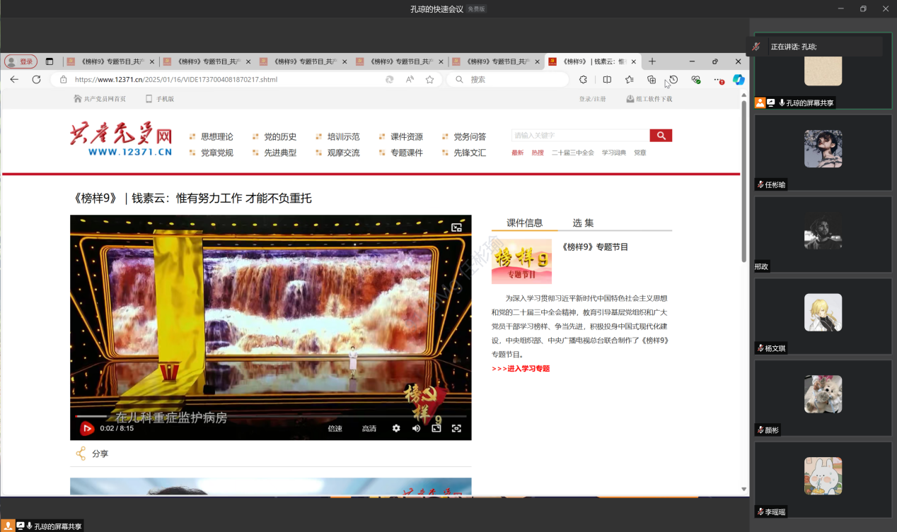Open the 倍速 playback speed menu

pyautogui.click(x=335, y=428)
